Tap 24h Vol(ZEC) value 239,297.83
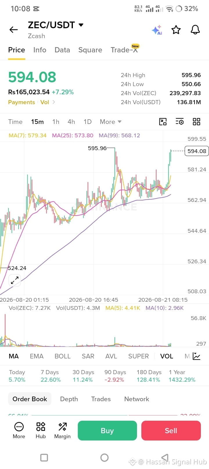The image size is (209, 469). [x=185, y=93]
